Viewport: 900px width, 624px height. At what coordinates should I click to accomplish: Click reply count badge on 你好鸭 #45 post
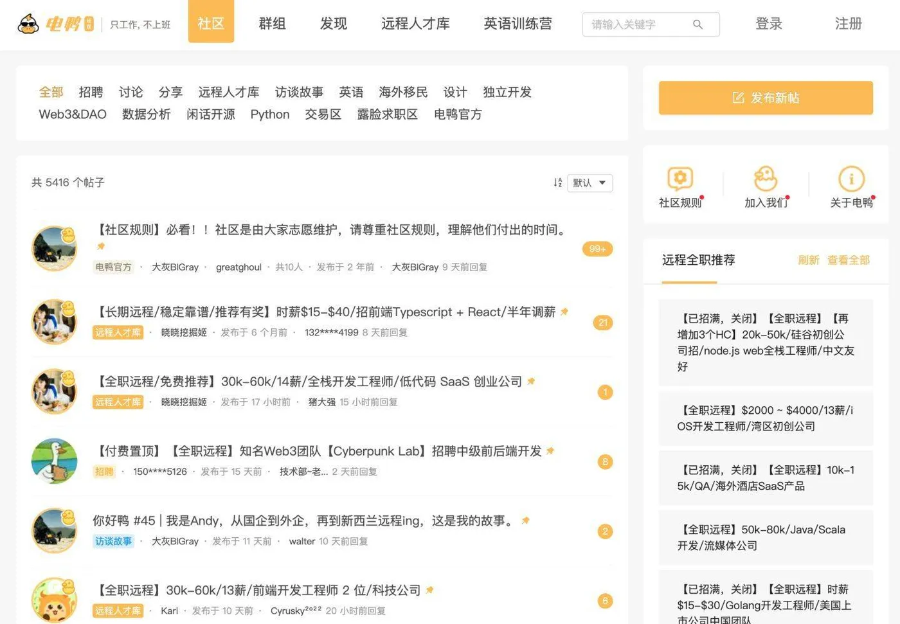pyautogui.click(x=605, y=531)
